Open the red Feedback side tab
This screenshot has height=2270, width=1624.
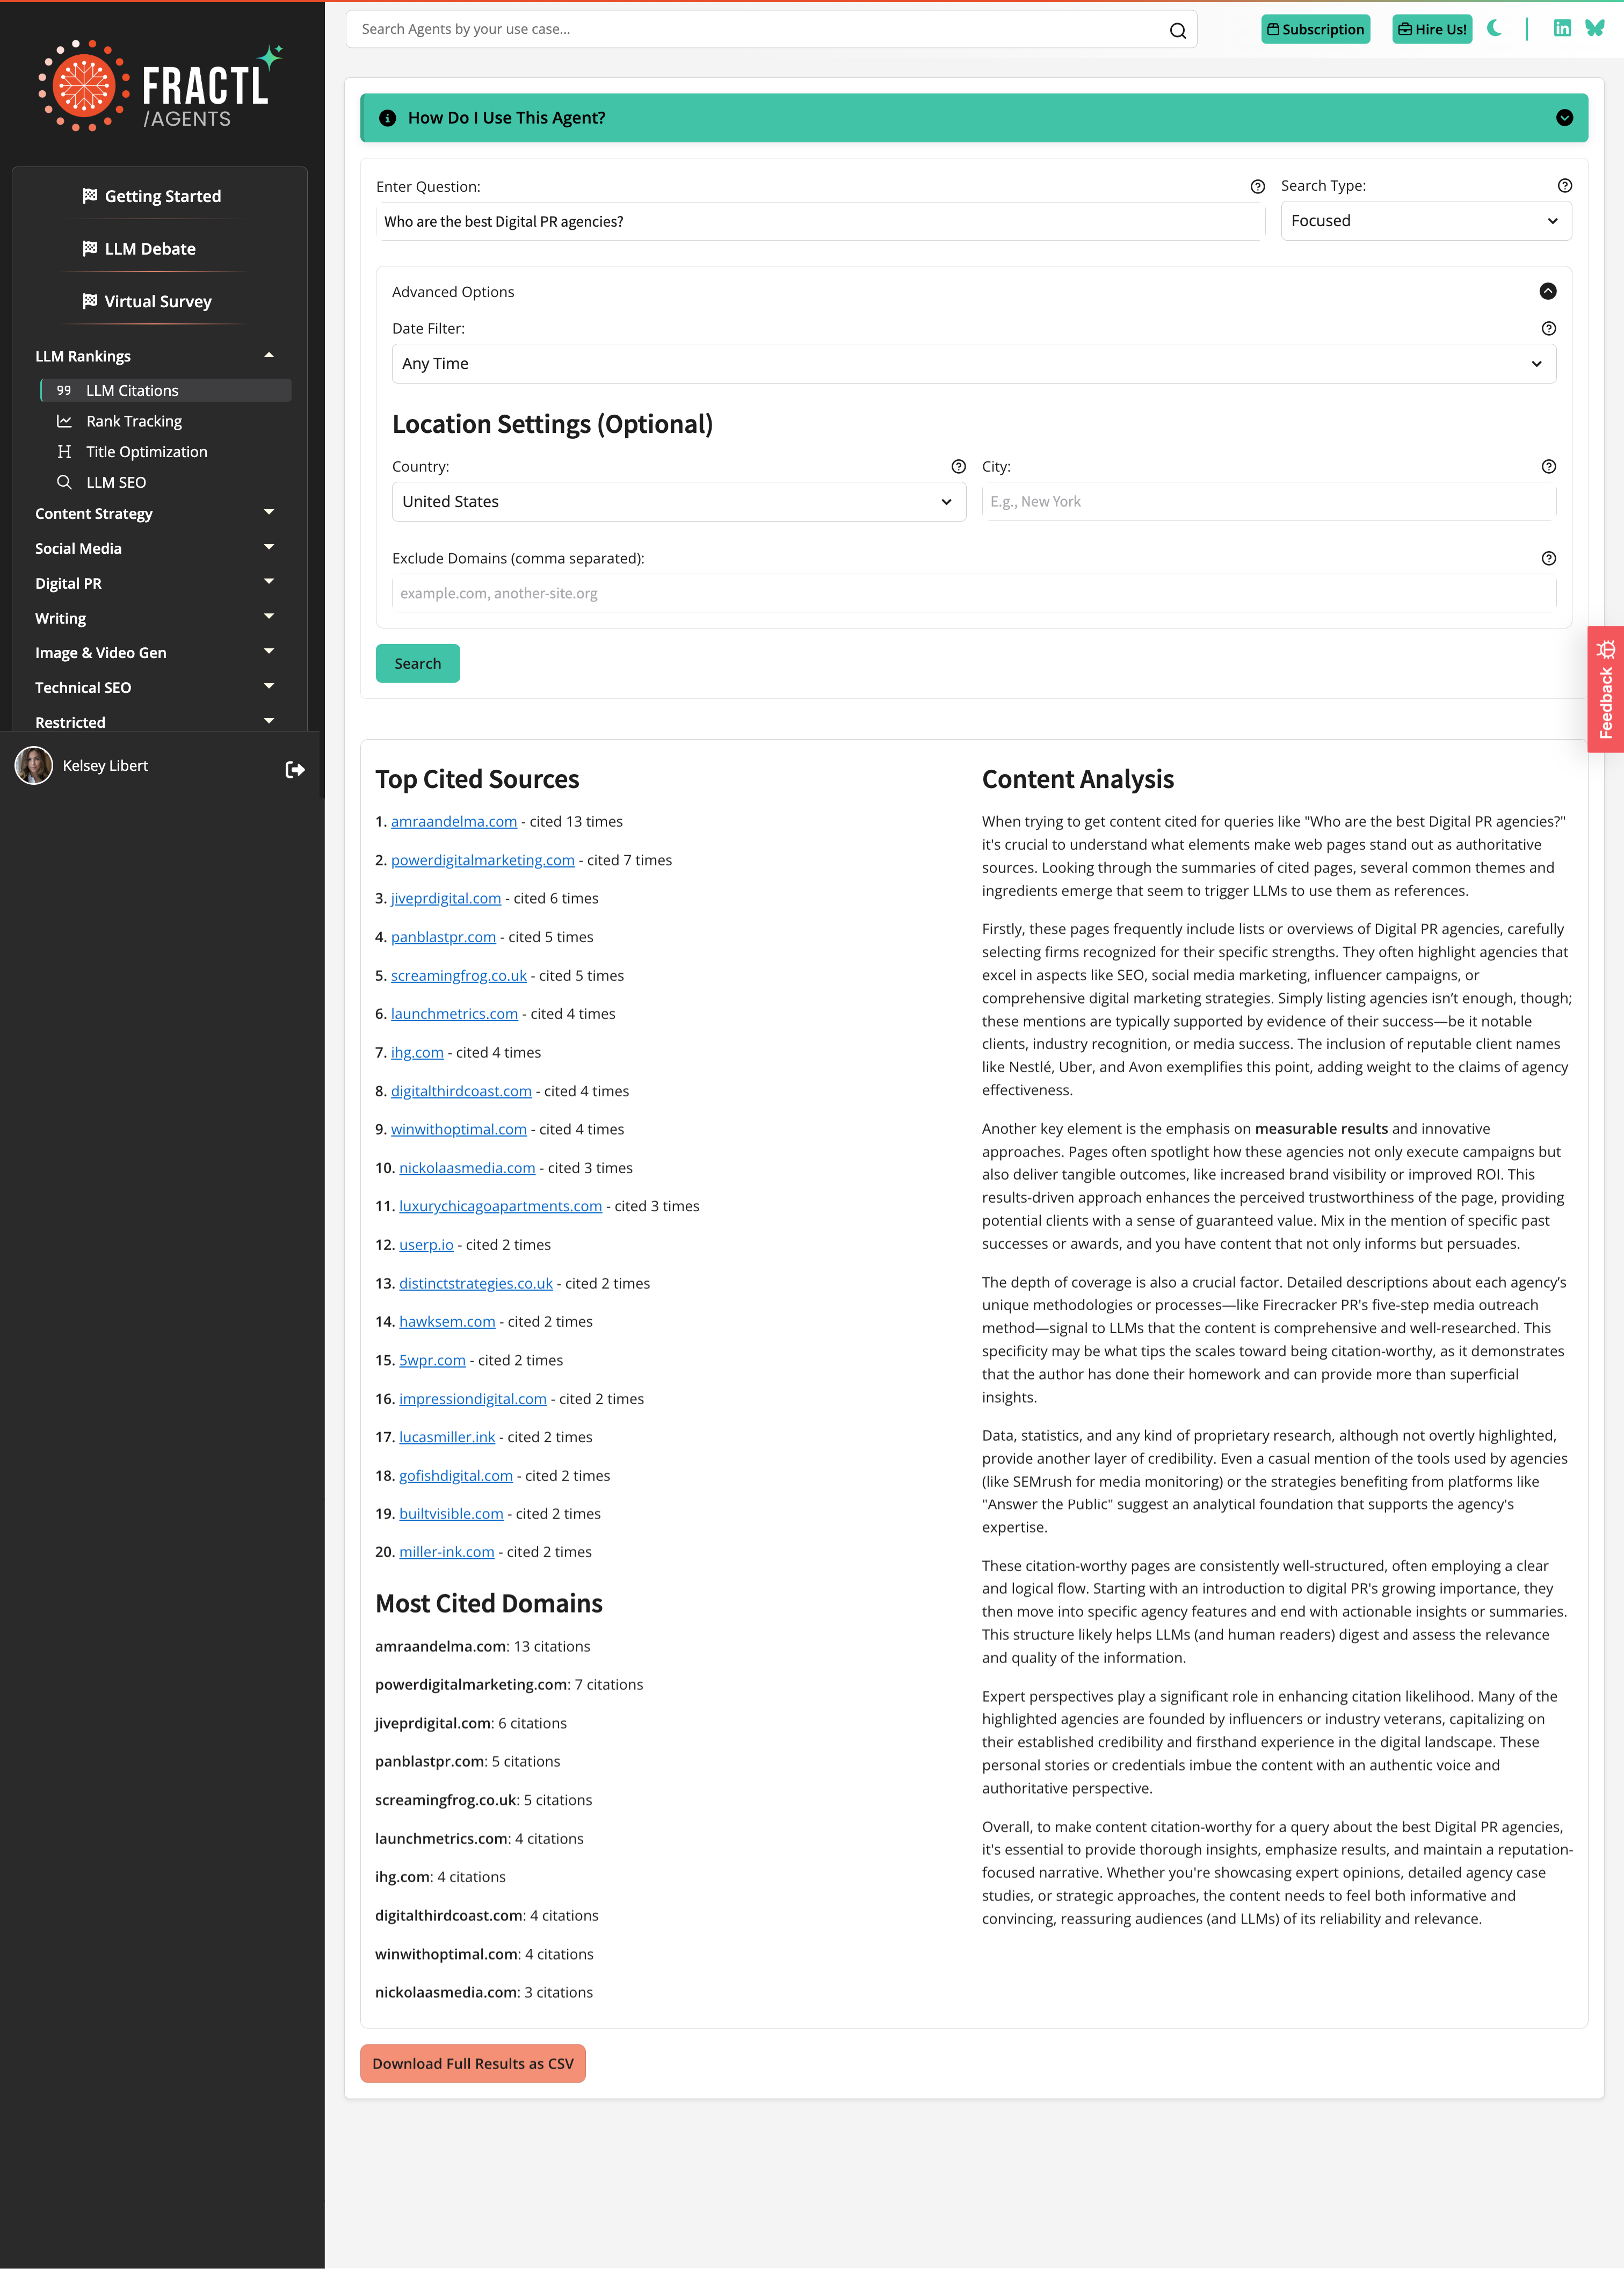pos(1605,689)
